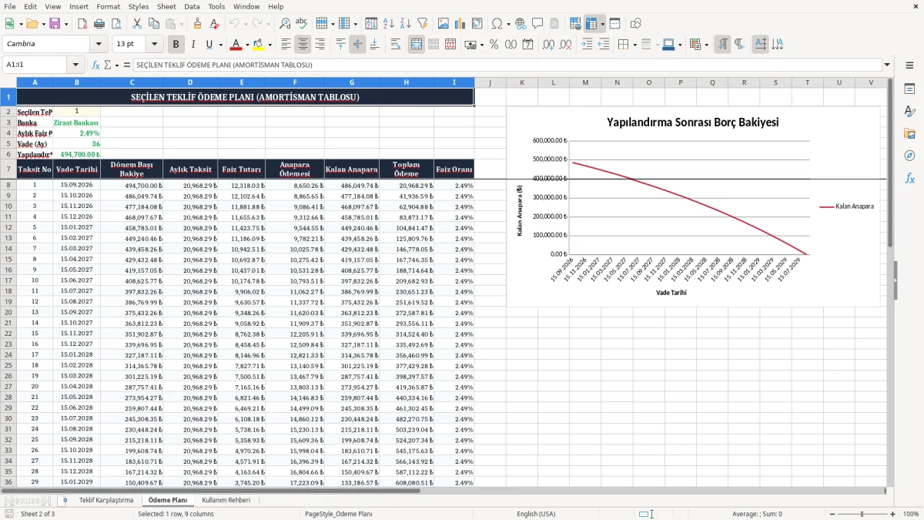Open sidebar Gallery panel
924x520 pixels.
(909, 133)
